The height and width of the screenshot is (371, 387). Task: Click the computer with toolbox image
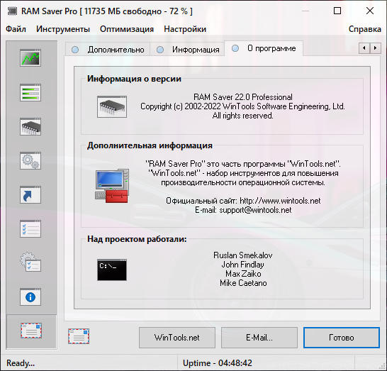point(112,186)
